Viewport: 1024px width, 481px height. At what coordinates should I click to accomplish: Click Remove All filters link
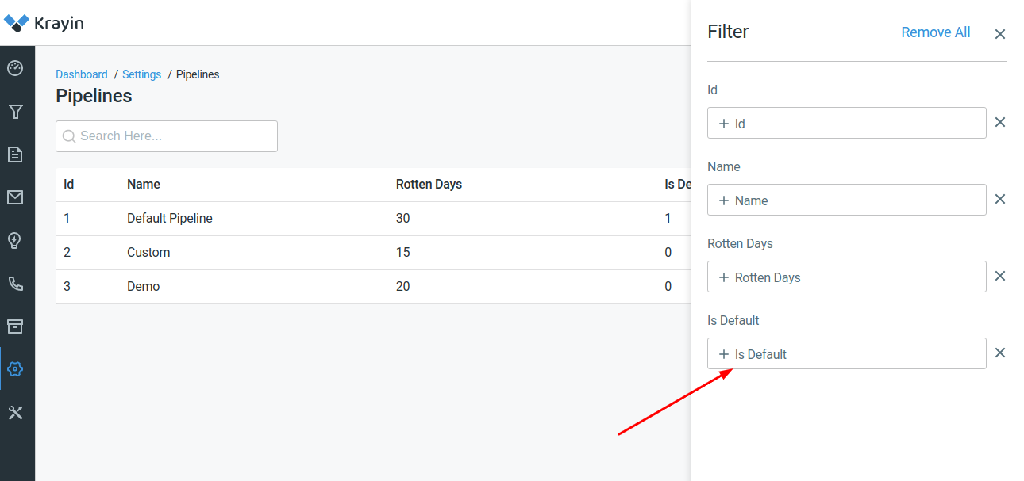(x=935, y=32)
